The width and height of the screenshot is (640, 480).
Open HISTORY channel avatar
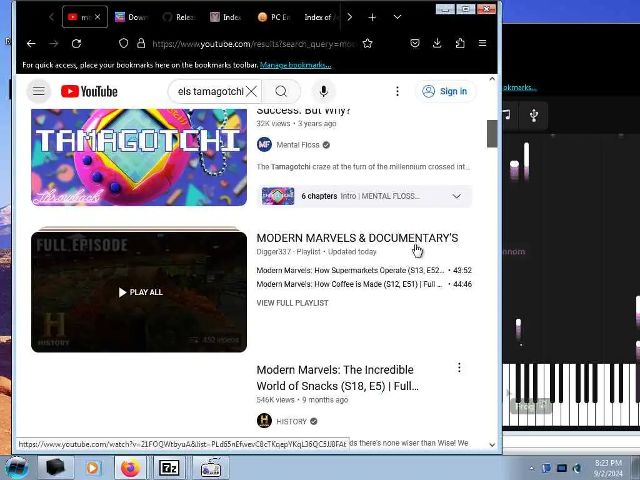pyautogui.click(x=264, y=421)
